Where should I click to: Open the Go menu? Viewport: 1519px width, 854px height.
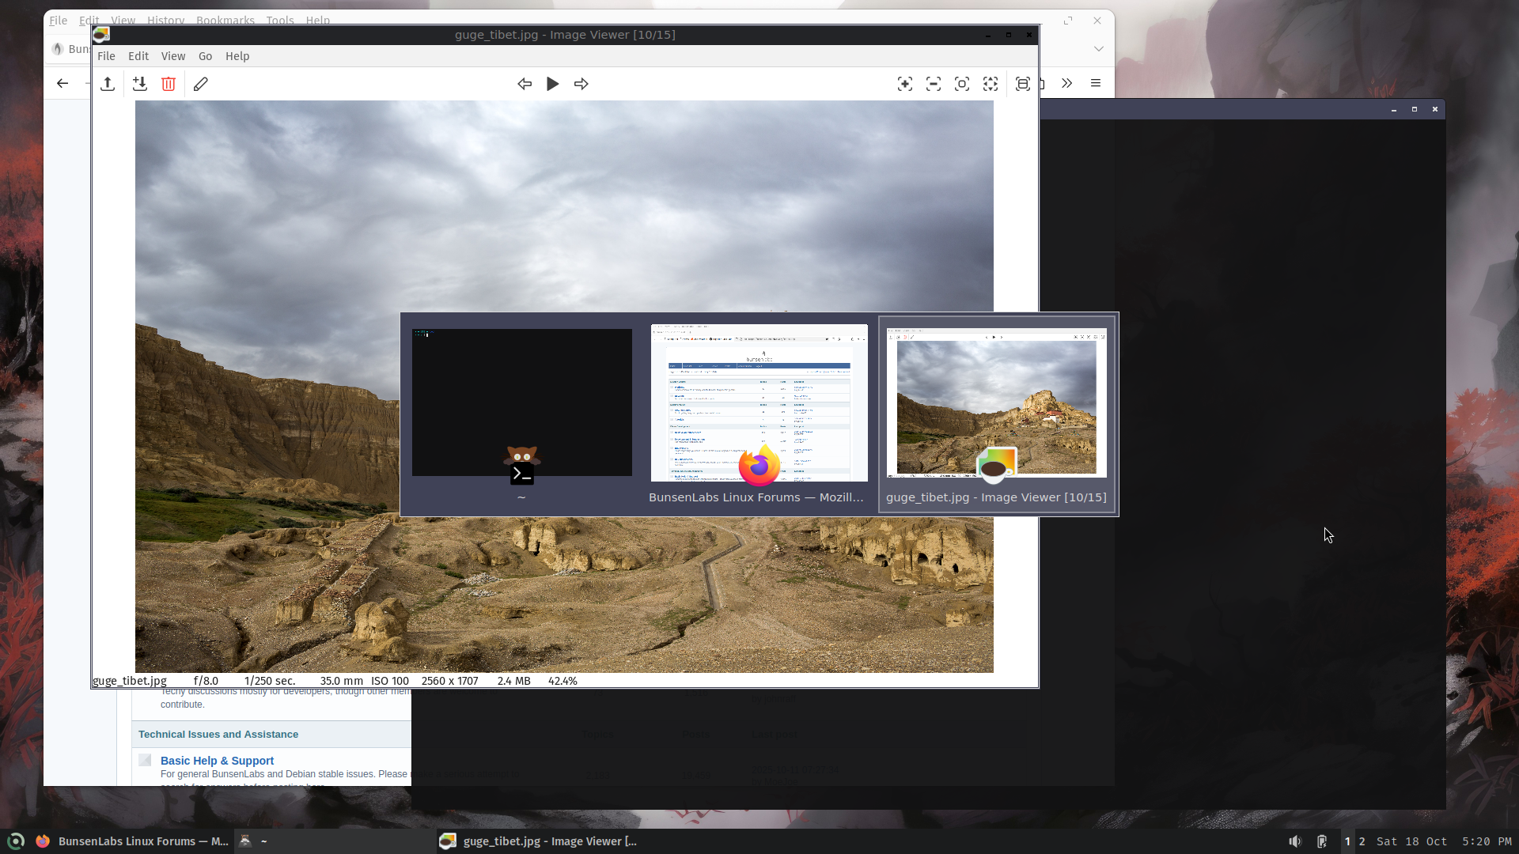pyautogui.click(x=205, y=56)
